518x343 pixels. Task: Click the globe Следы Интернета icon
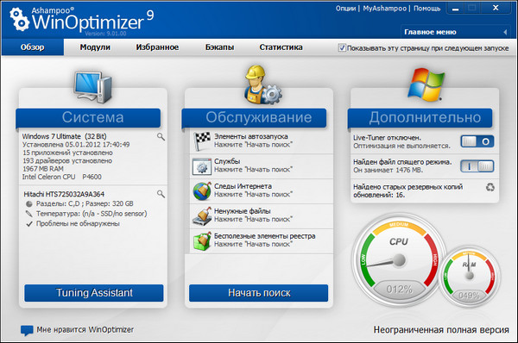[x=202, y=191]
